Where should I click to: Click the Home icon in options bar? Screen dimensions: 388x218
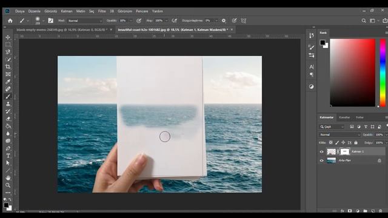click(x=10, y=21)
